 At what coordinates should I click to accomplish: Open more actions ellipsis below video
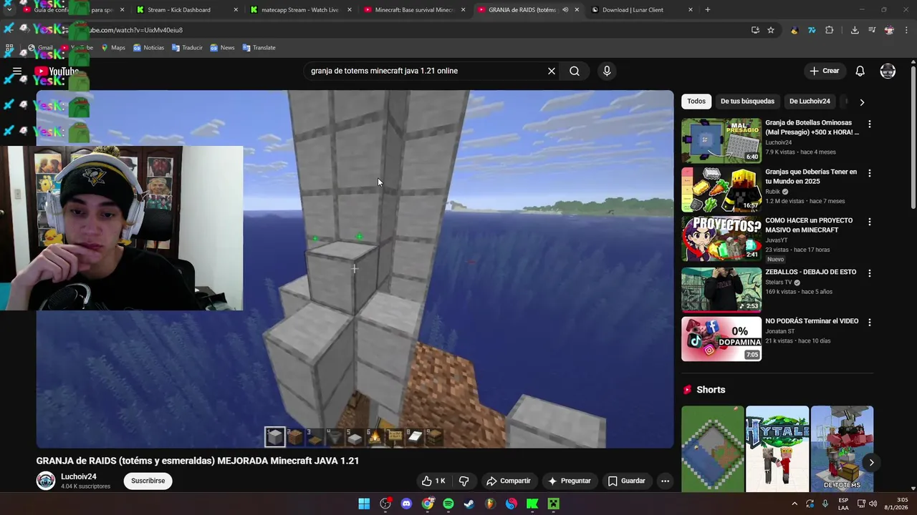665,481
